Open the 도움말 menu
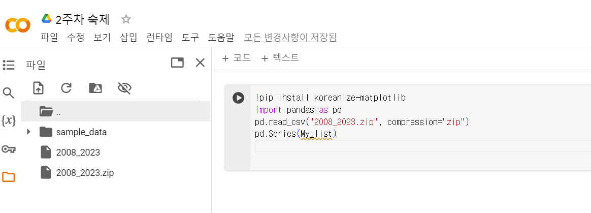The height and width of the screenshot is (213, 591). coord(221,38)
